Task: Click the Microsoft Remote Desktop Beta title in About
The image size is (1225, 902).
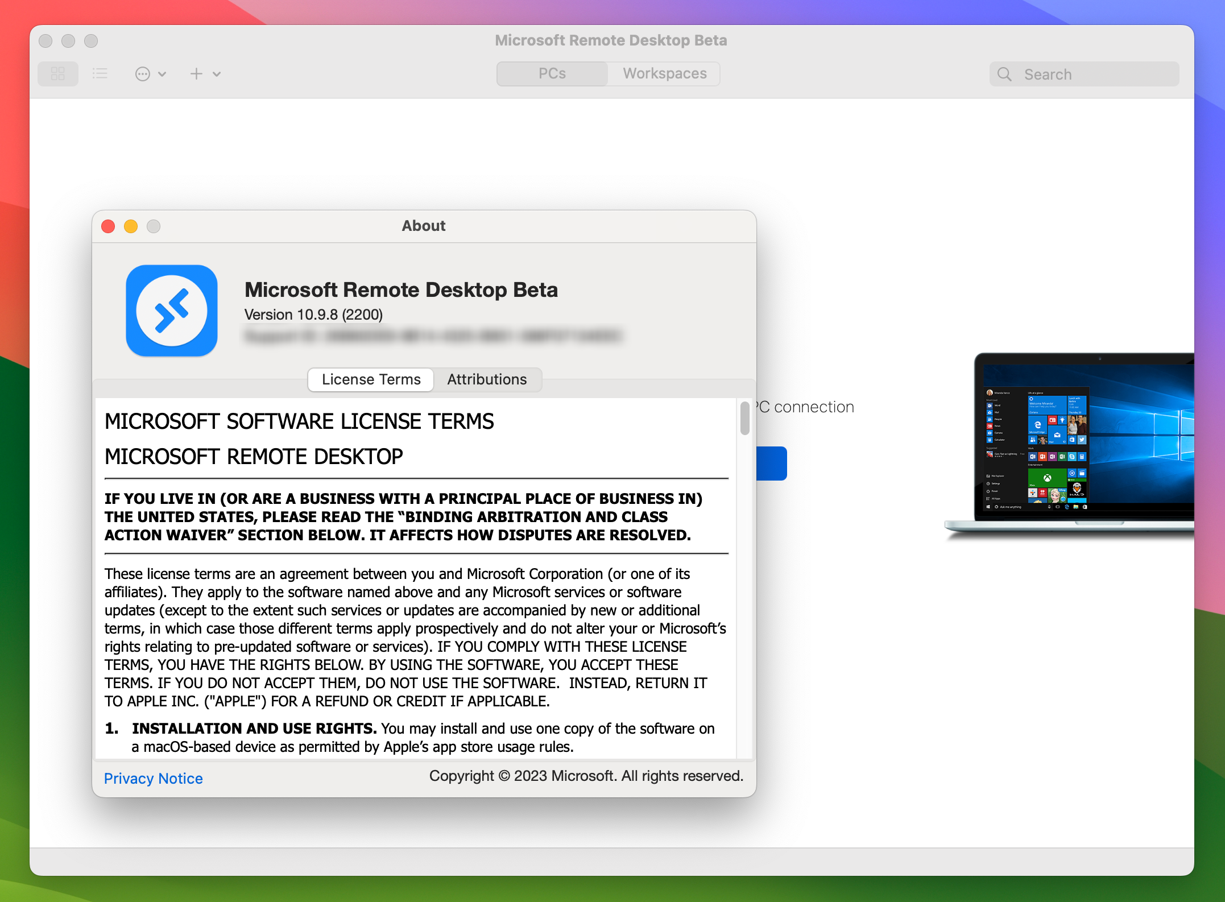Action: 401,290
